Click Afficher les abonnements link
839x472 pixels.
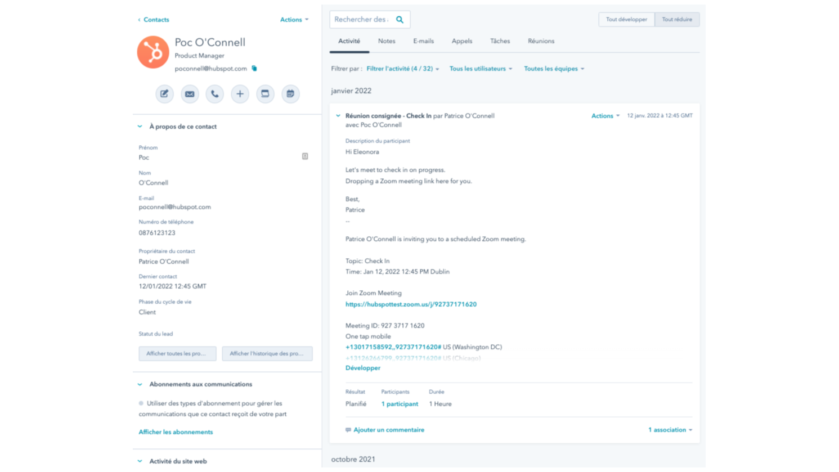[175, 431]
